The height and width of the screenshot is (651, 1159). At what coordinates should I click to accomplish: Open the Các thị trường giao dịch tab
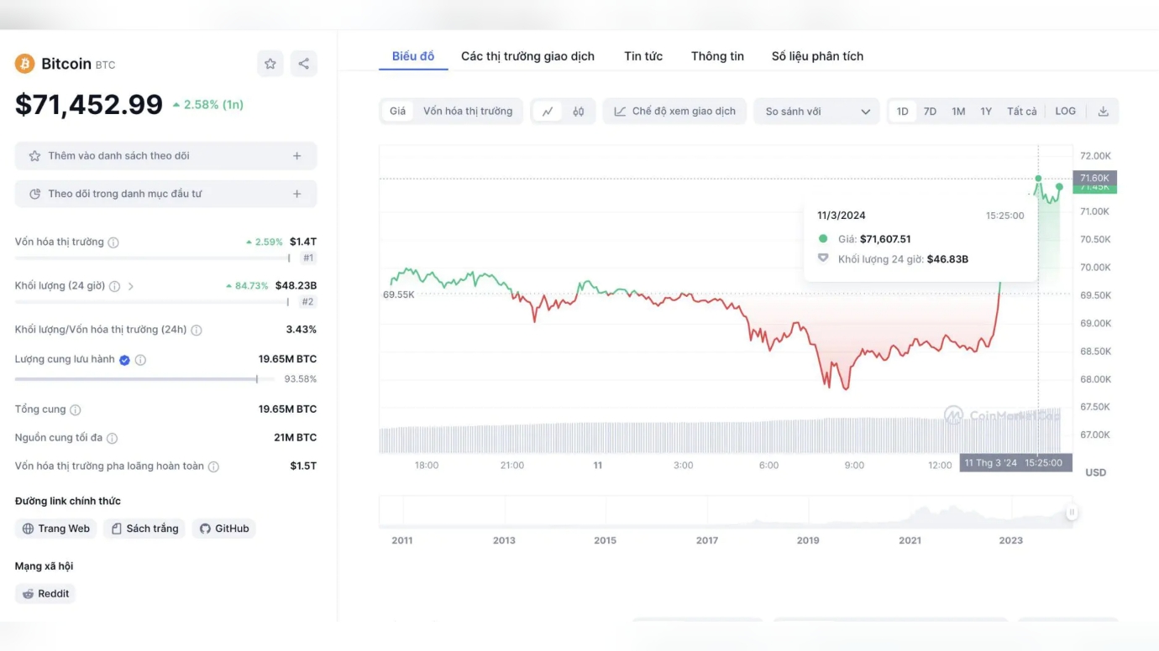point(527,56)
